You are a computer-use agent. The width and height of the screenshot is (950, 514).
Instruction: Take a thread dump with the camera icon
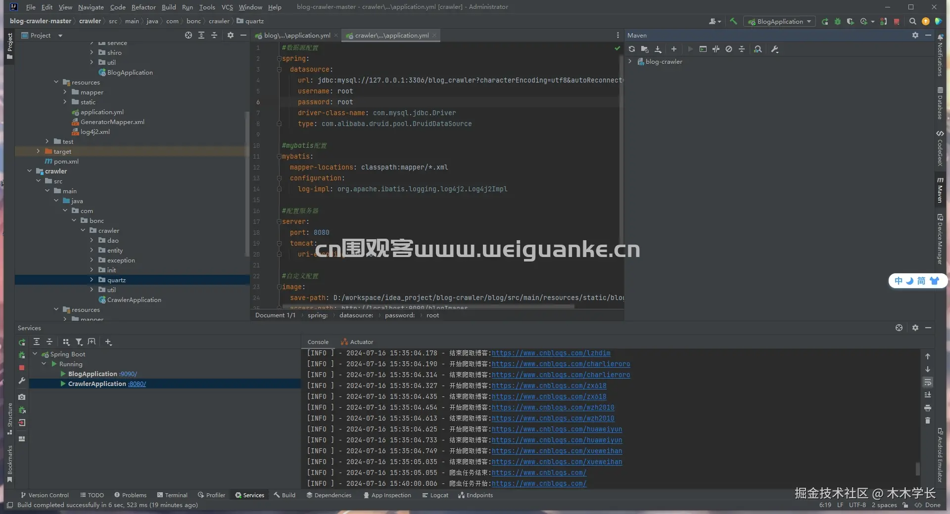click(22, 397)
